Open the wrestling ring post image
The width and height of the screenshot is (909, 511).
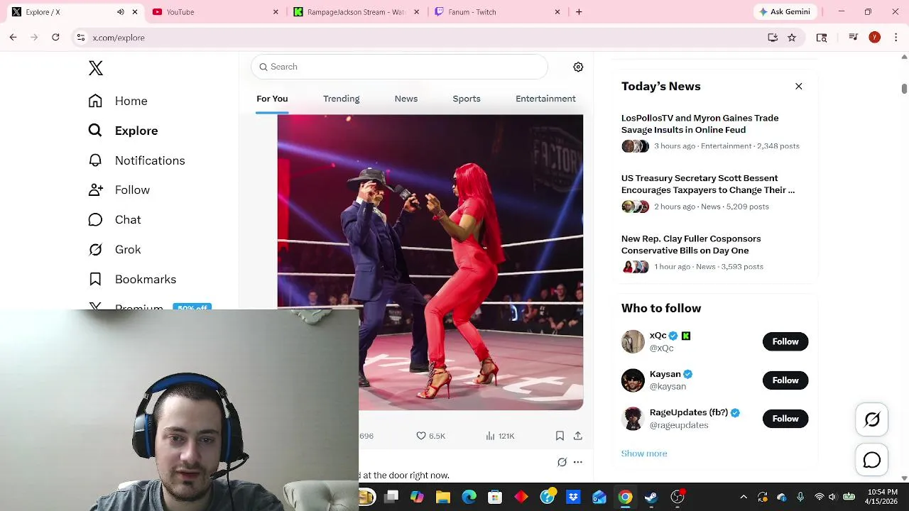click(x=430, y=262)
